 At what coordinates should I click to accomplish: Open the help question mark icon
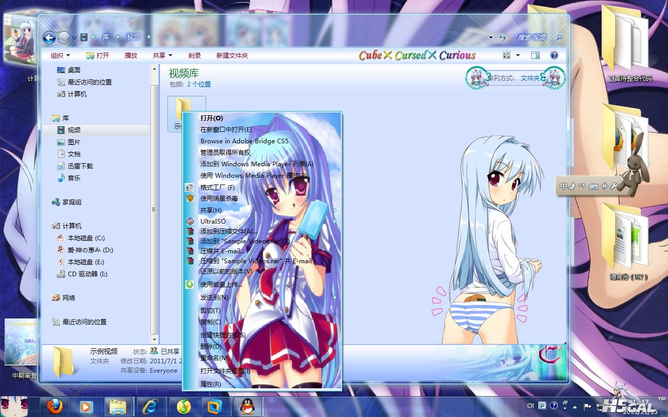tap(554, 55)
